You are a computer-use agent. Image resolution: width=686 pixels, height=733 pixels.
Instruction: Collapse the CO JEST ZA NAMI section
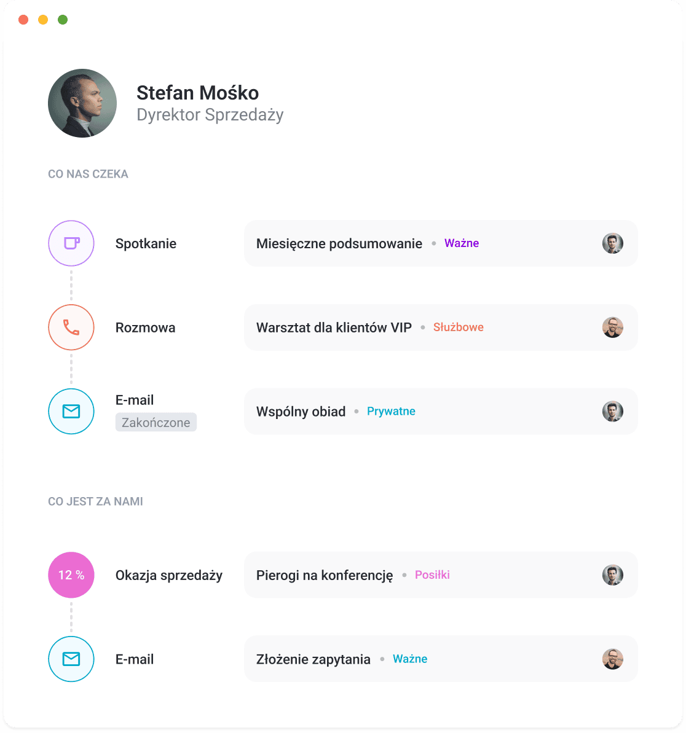(95, 501)
